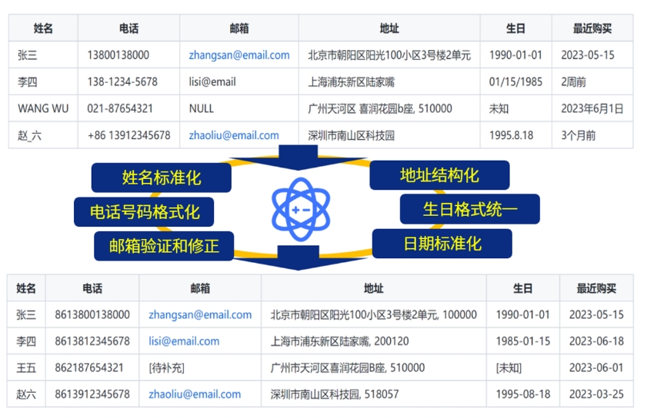Click bottom table 地址 column header
Viewport: 647px width, 418px height.
(374, 288)
